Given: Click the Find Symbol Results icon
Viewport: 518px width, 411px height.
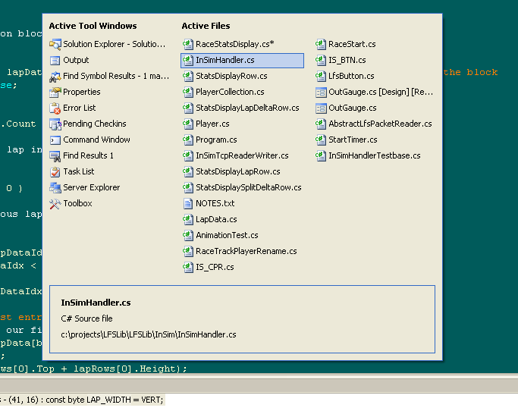Looking at the screenshot, I should [55, 76].
